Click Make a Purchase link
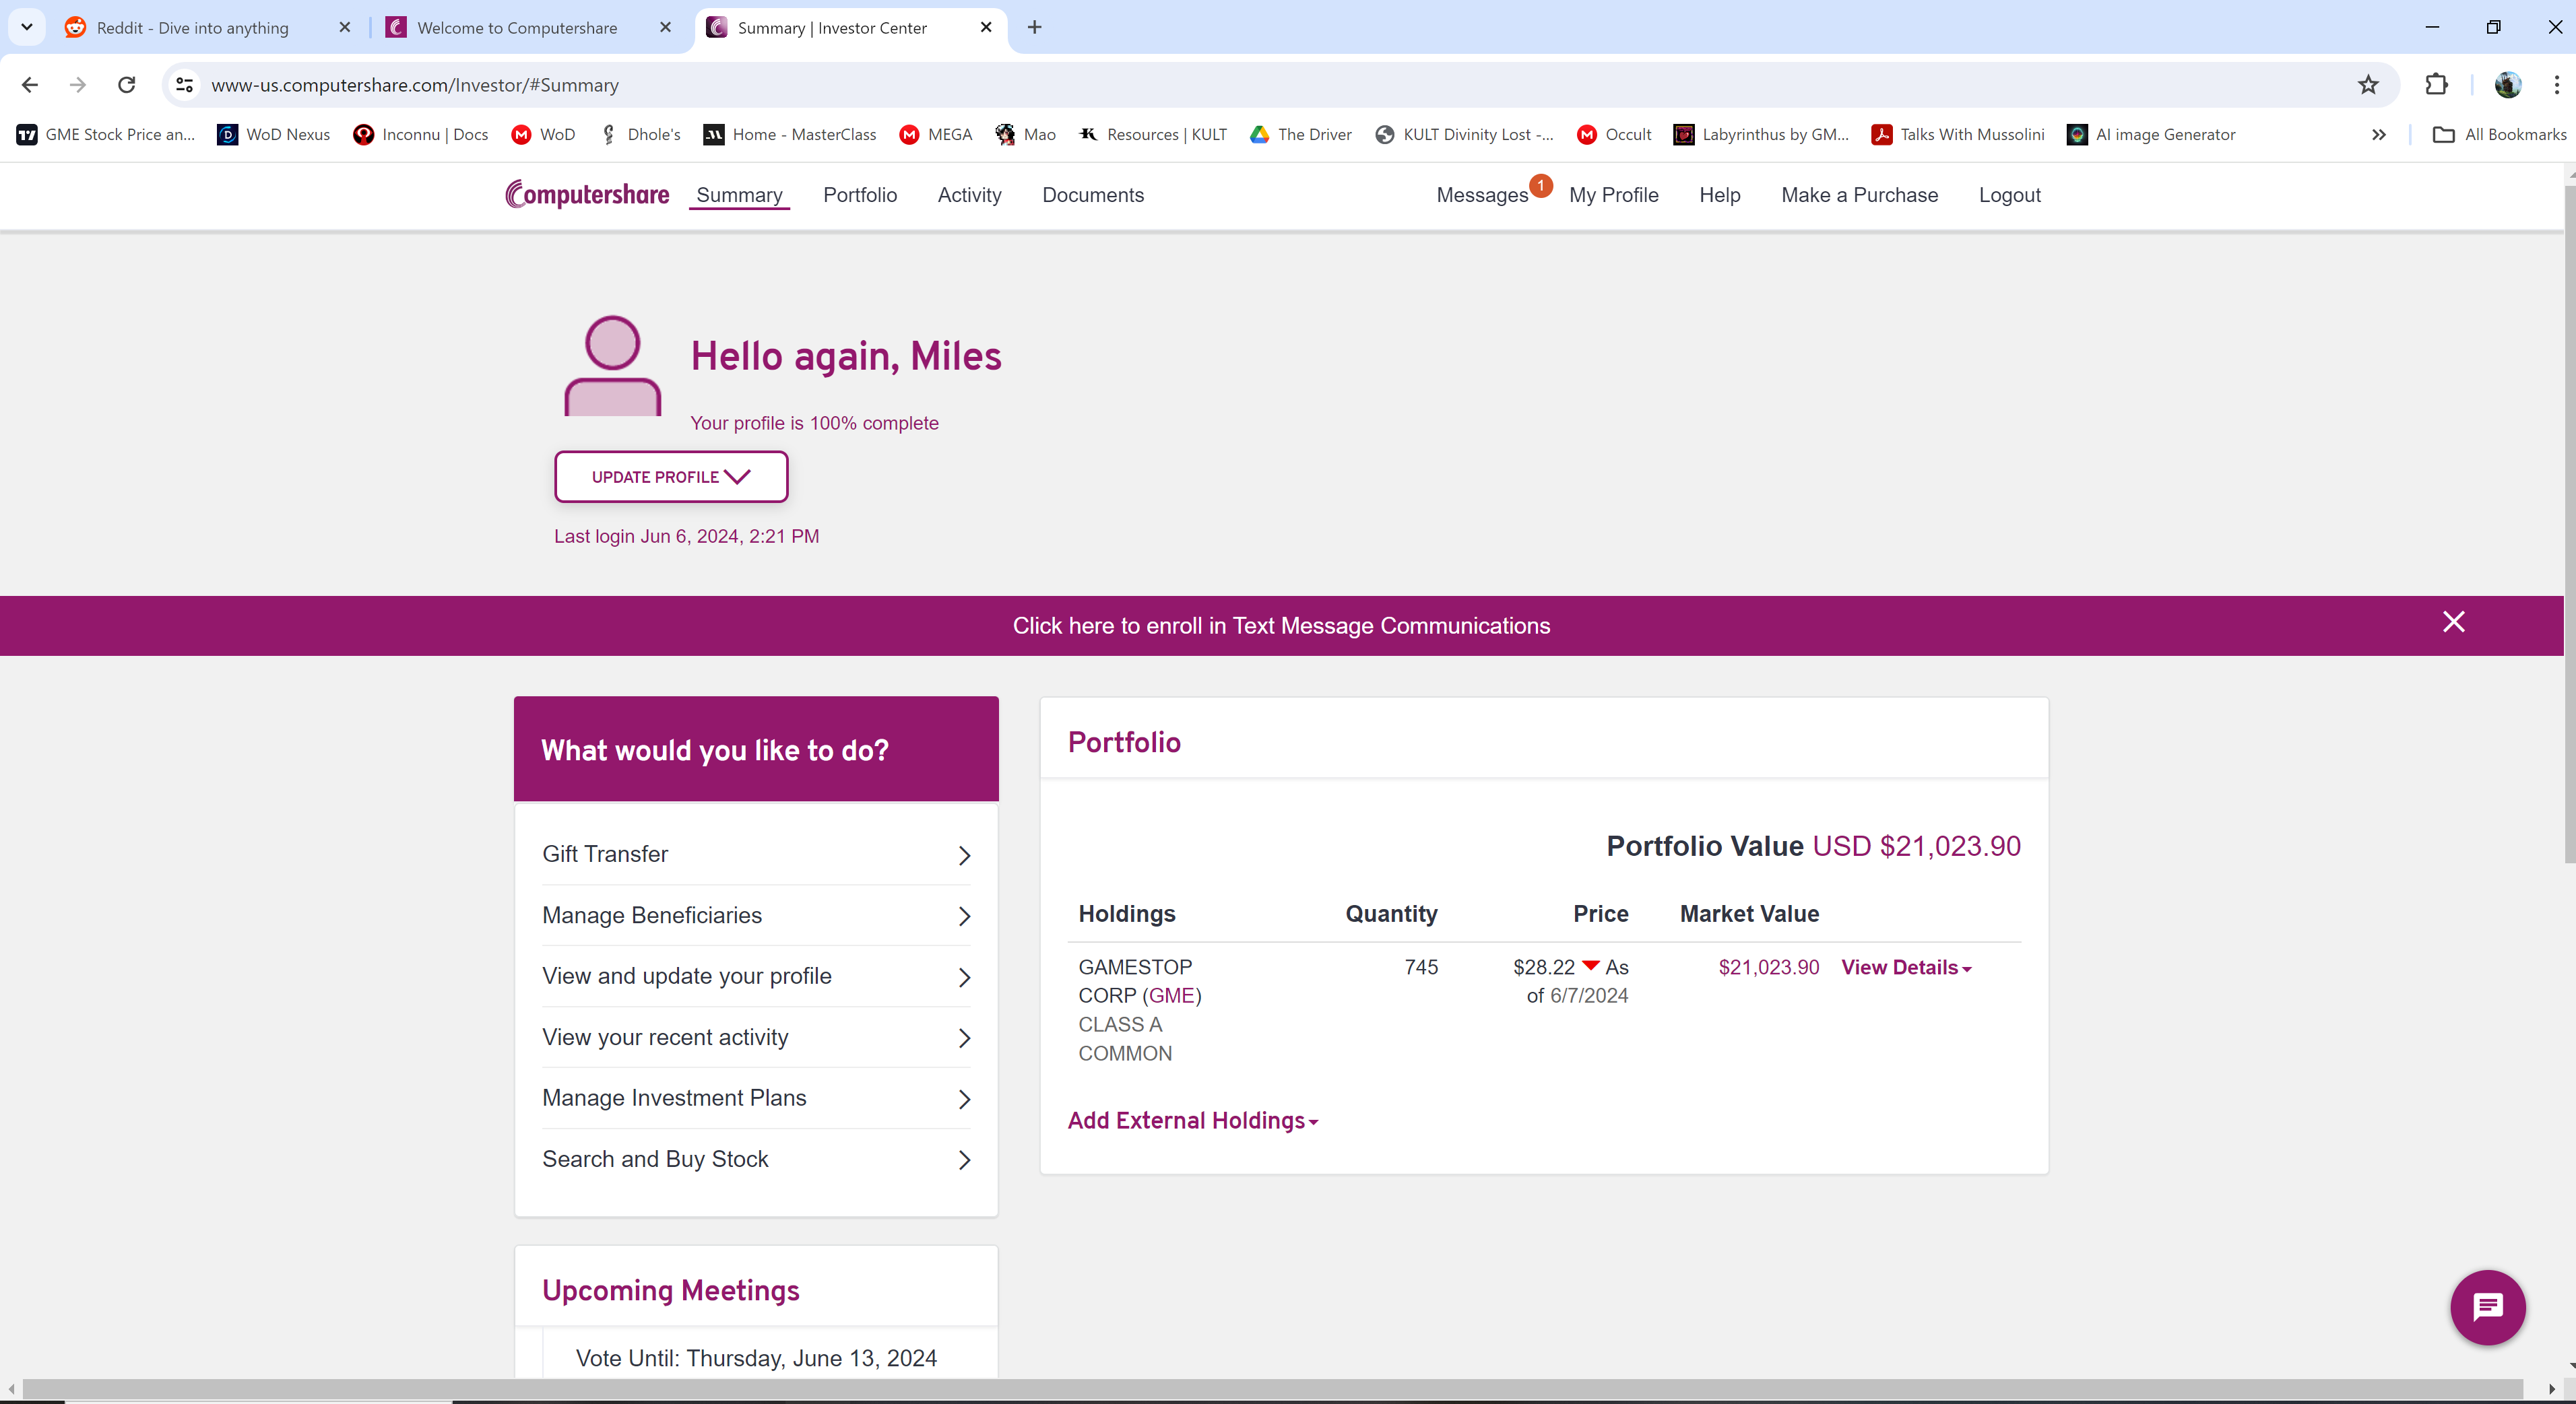 click(x=1859, y=195)
